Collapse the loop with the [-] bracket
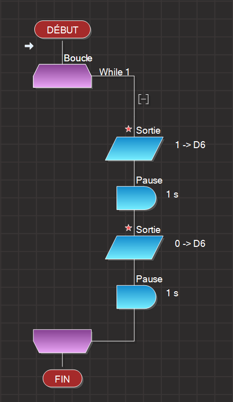Viewport: 233px width, 402px height. click(x=143, y=99)
